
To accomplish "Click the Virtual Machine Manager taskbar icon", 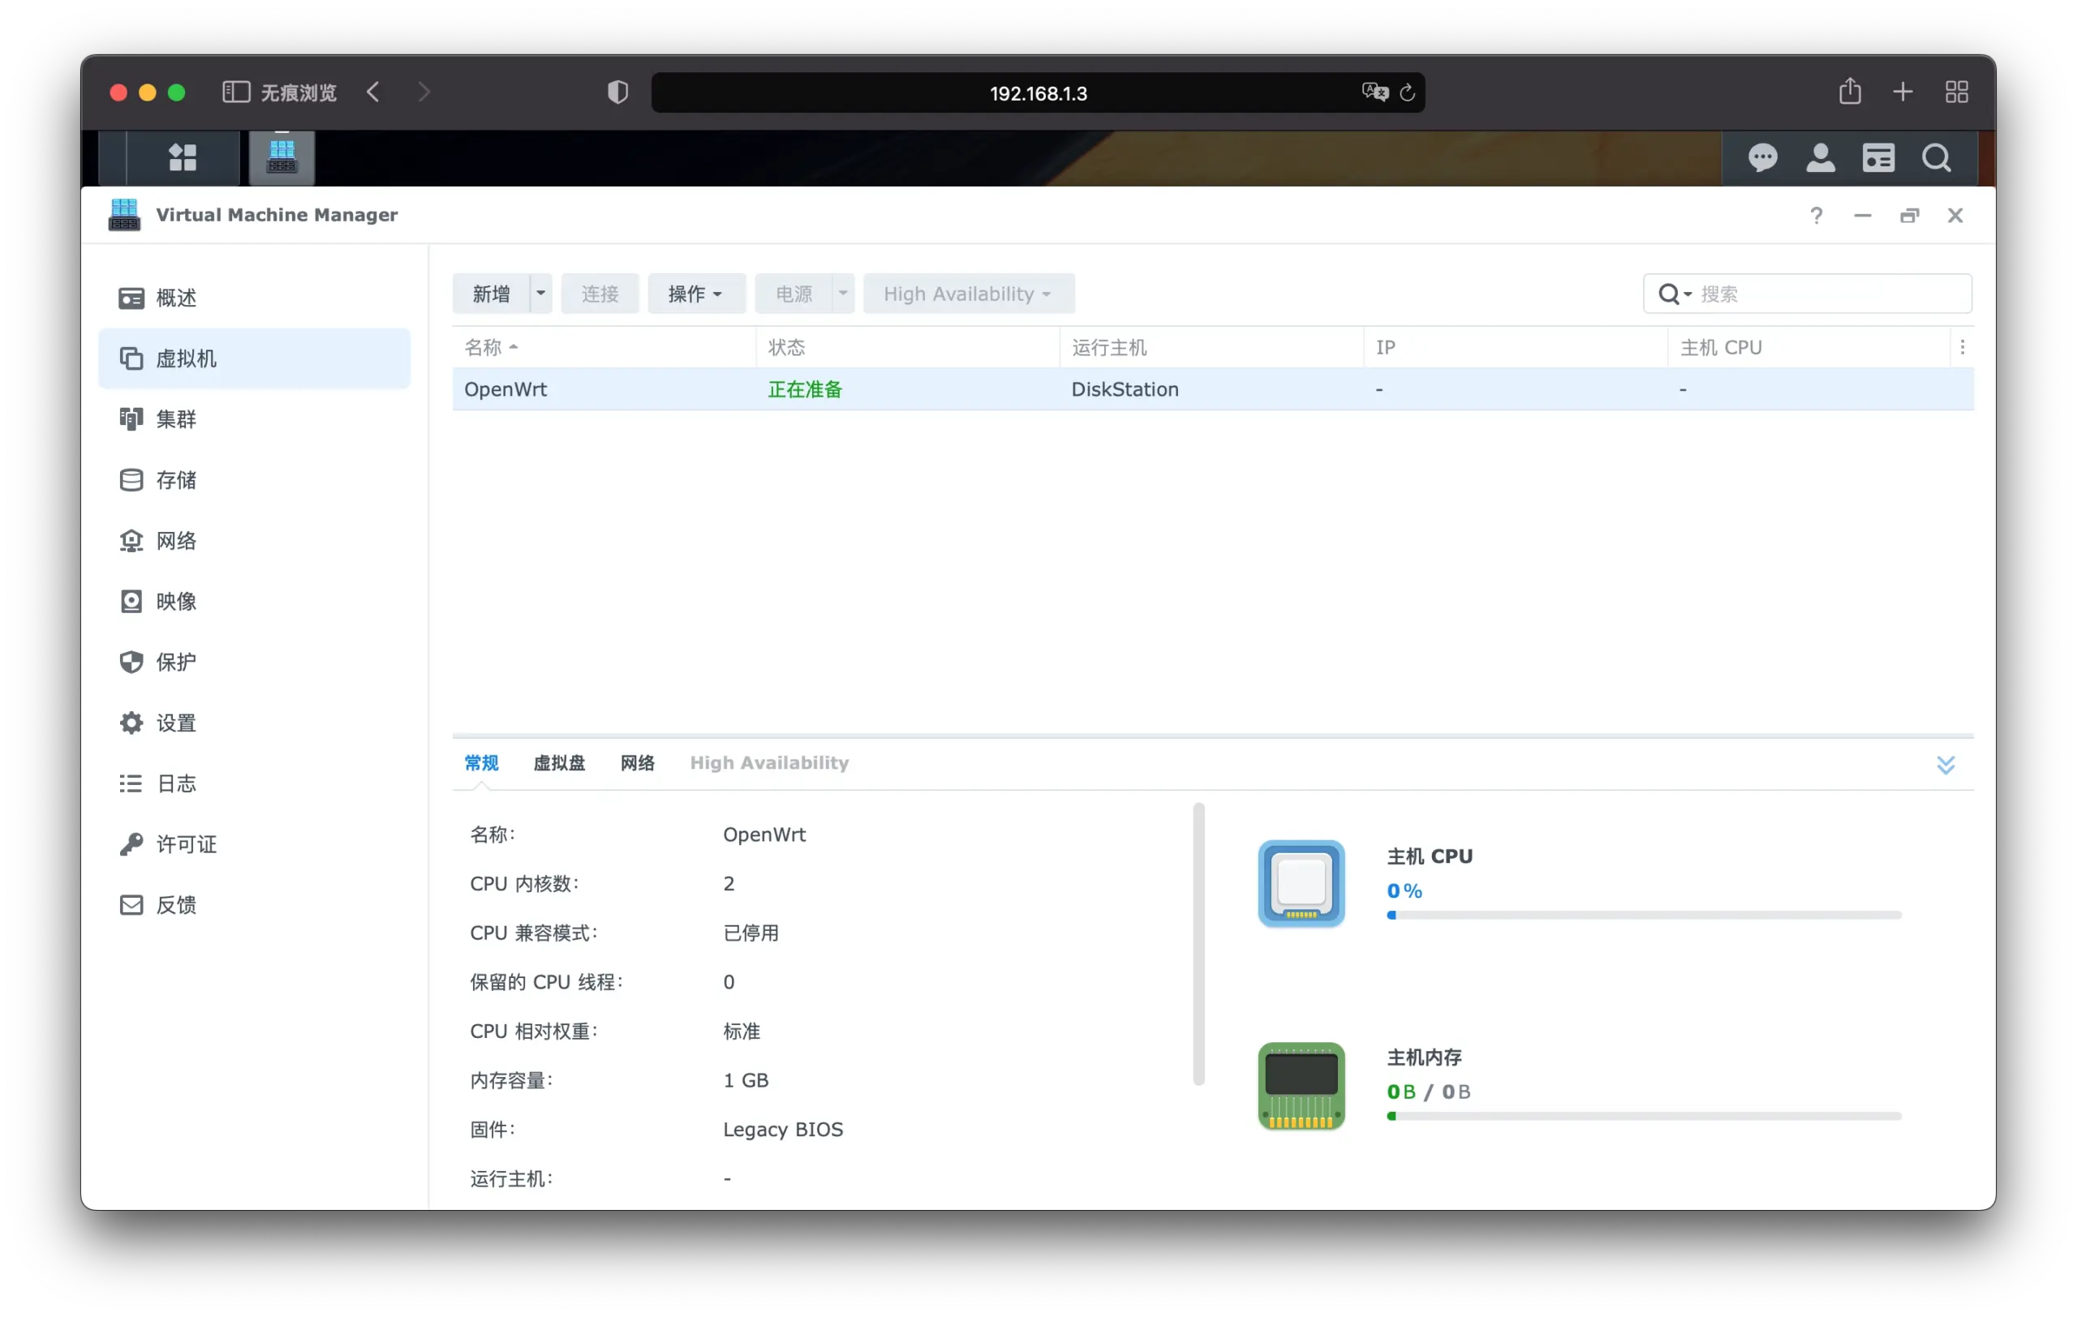I will click(x=282, y=157).
